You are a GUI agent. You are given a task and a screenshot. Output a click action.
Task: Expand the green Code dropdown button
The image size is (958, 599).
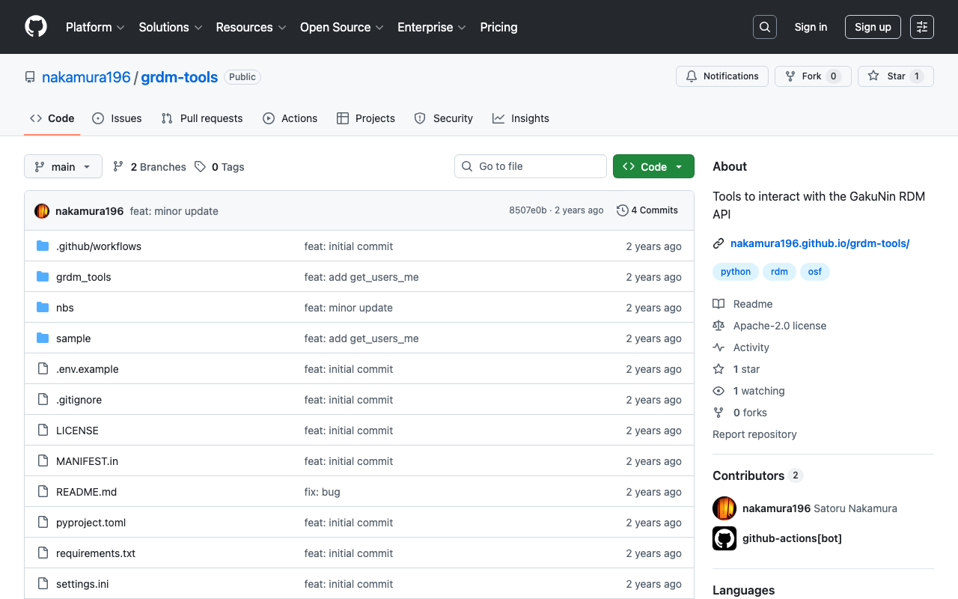(x=653, y=167)
